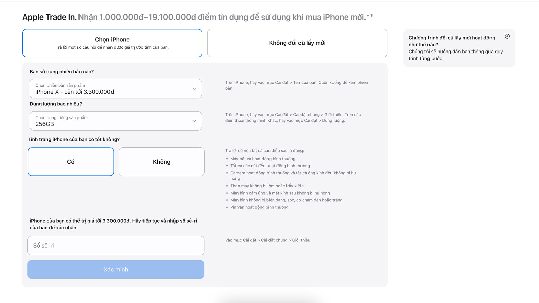Click the "Pin vẫn hoạt động bình thường" bullet
The height and width of the screenshot is (303, 539).
tap(259, 207)
